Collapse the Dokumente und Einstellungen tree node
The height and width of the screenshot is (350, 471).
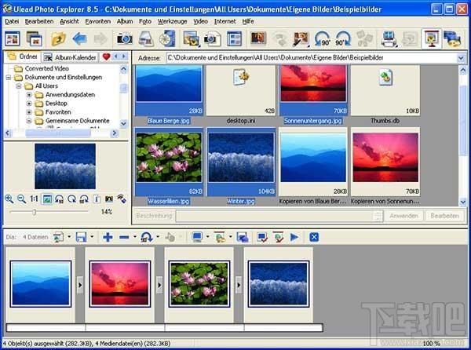click(9, 78)
